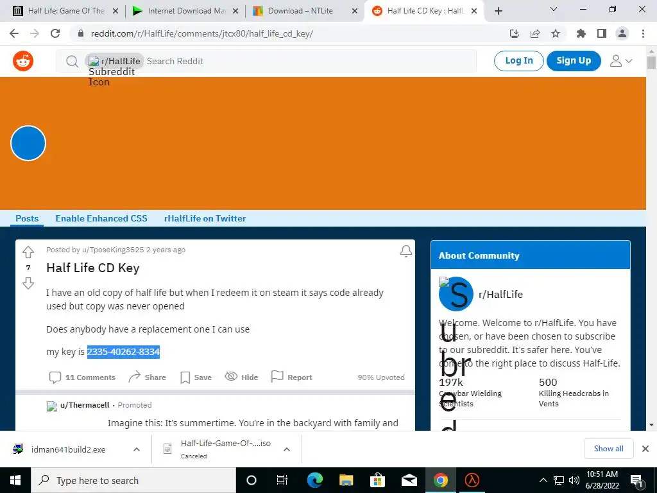657x493 pixels.
Task: Click the page vertical scrollbar thumb
Action: coord(651,62)
